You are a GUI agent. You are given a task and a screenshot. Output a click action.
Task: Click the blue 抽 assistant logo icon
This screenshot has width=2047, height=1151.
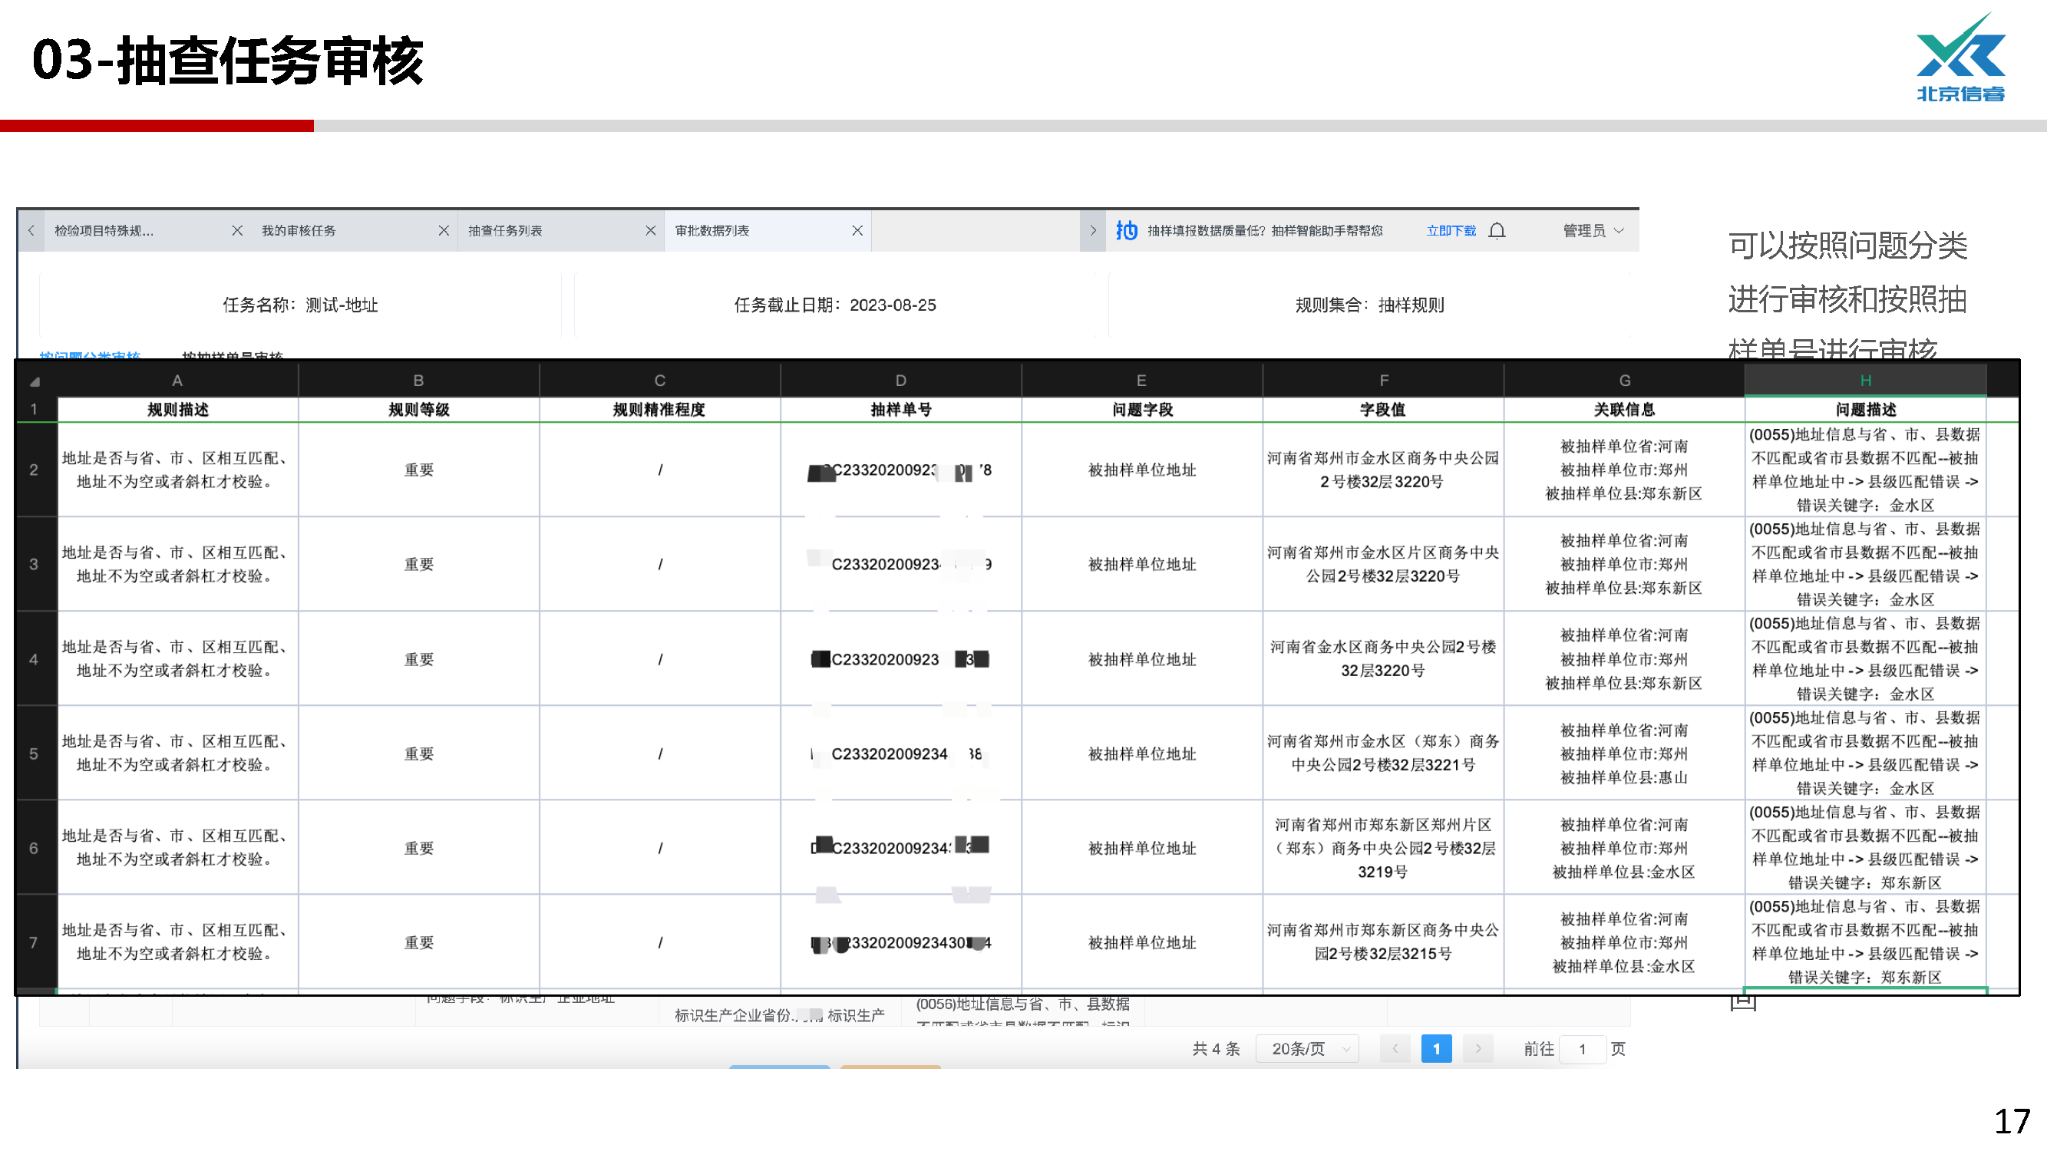coord(1126,230)
